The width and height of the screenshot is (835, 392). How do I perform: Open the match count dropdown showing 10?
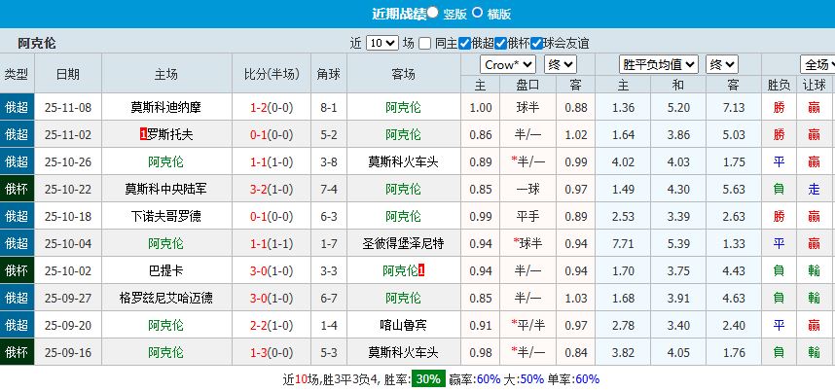381,43
